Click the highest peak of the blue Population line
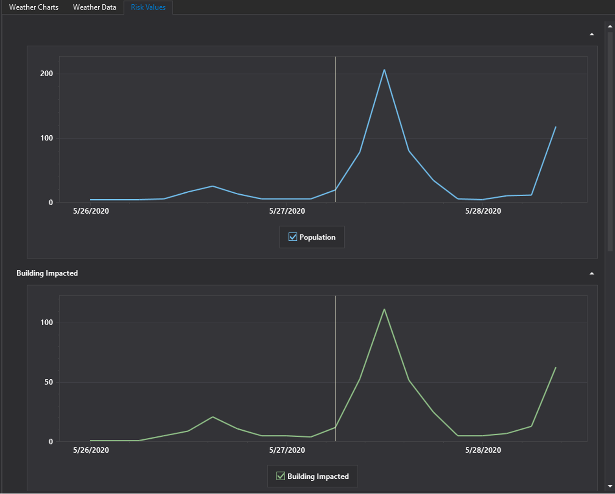615x494 pixels. click(x=384, y=70)
